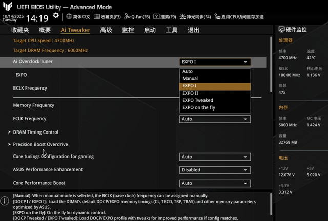Click the 42°C temperature reading
Image resolution: width=328 pixels, height=221 pixels.
[x=311, y=58]
